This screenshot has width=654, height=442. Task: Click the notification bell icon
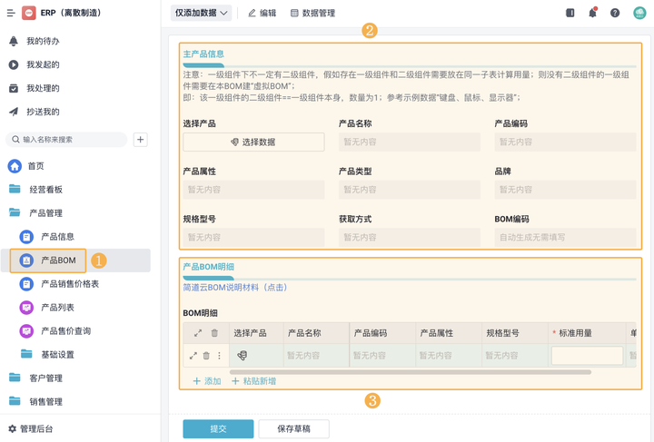pos(592,13)
